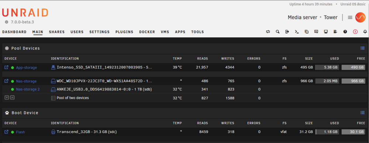Open the Nas-storage 2 device link
Viewport: 369px width, 143px height.
[x=28, y=89]
